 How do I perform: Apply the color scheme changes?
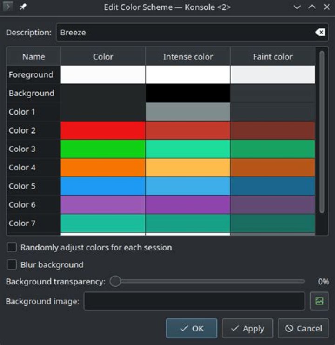(248, 328)
